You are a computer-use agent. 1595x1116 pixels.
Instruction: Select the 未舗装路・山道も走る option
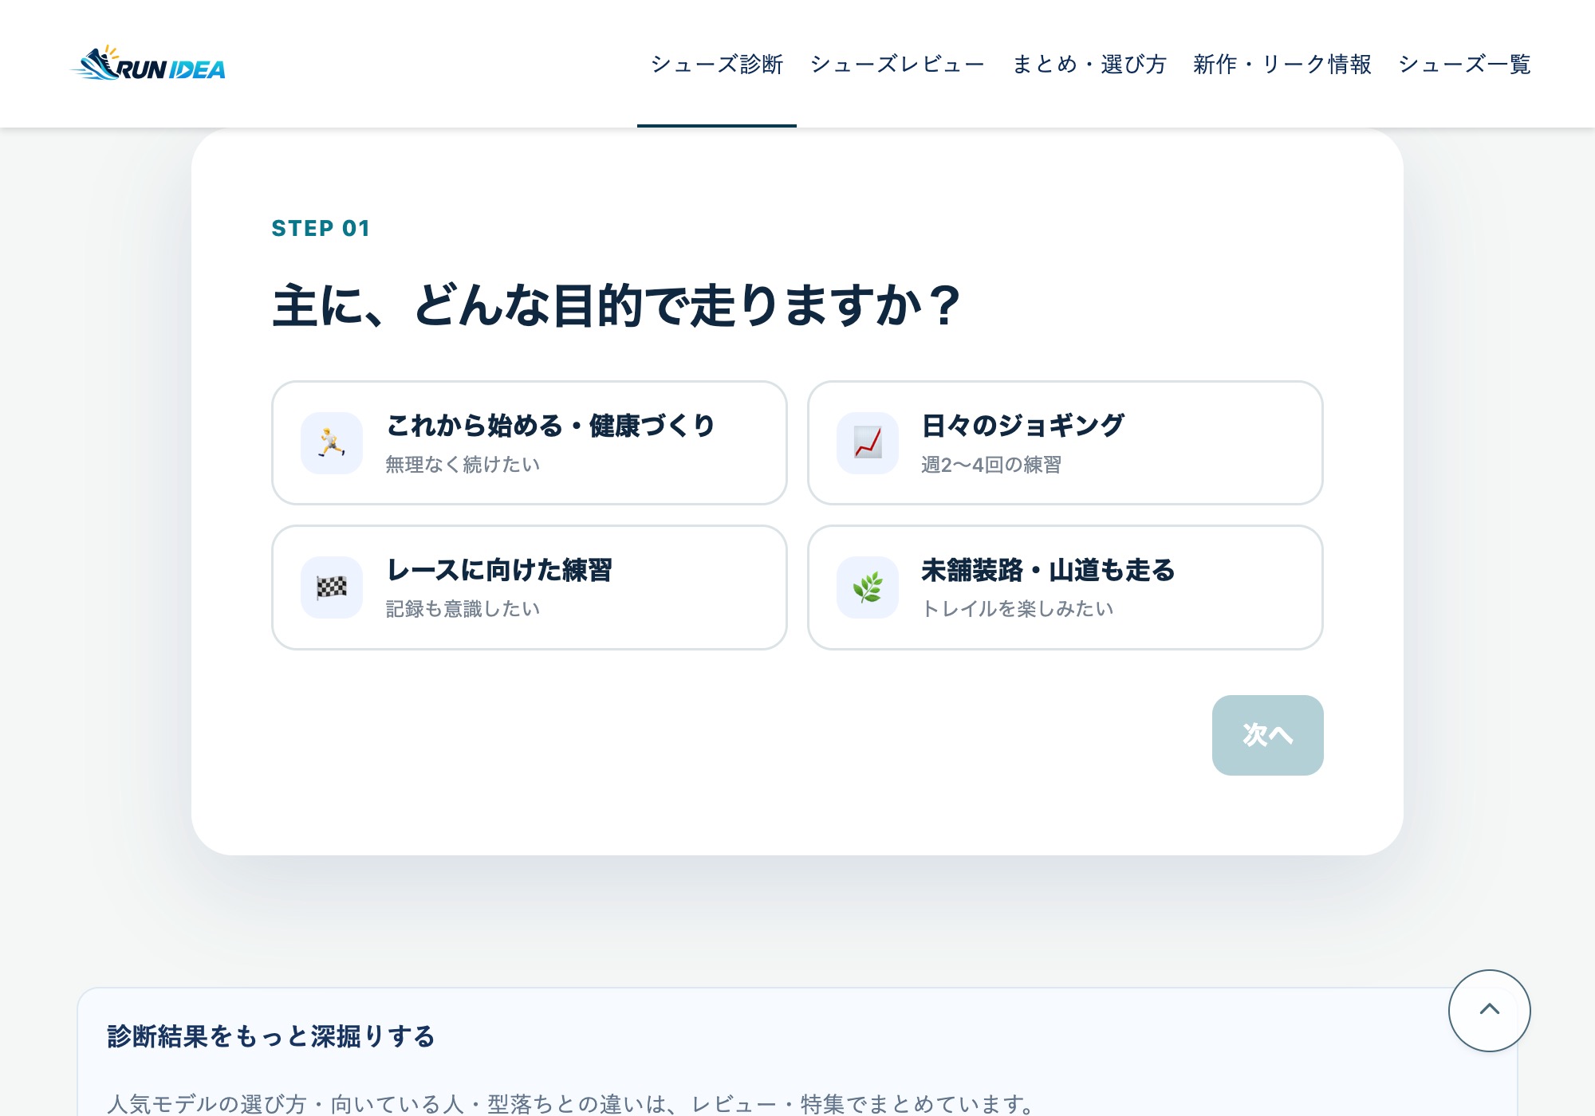tap(1065, 587)
